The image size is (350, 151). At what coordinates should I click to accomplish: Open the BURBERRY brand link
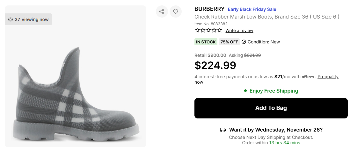[209, 9]
